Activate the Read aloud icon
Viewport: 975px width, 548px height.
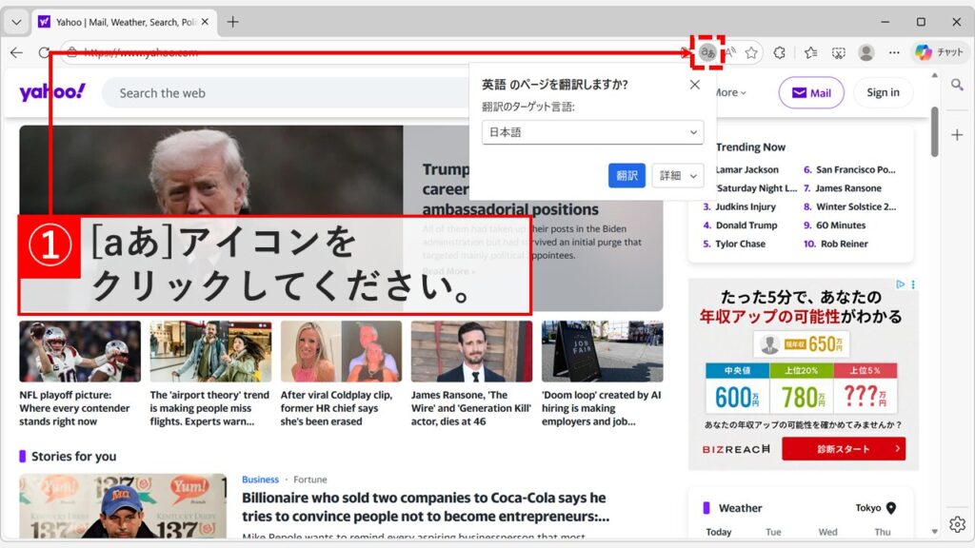pos(728,52)
